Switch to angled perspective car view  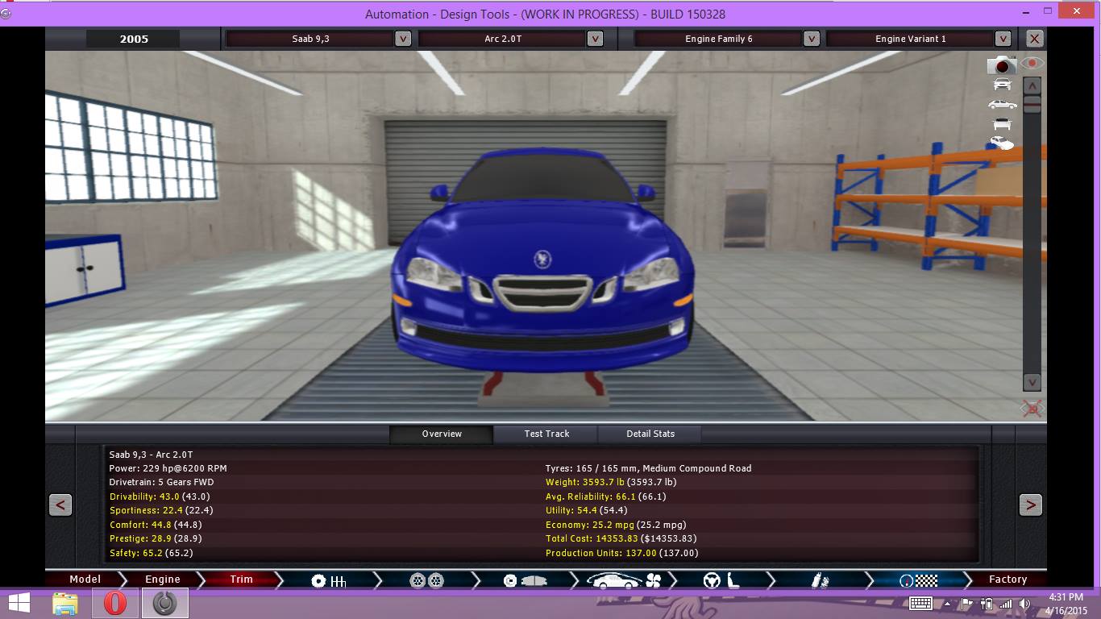tap(1002, 143)
